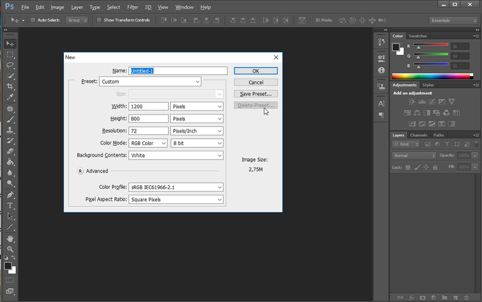Viewport: 482px width, 302px height.
Task: Click the Brightness/Contrast adjustment icon
Action: (x=411, y=102)
